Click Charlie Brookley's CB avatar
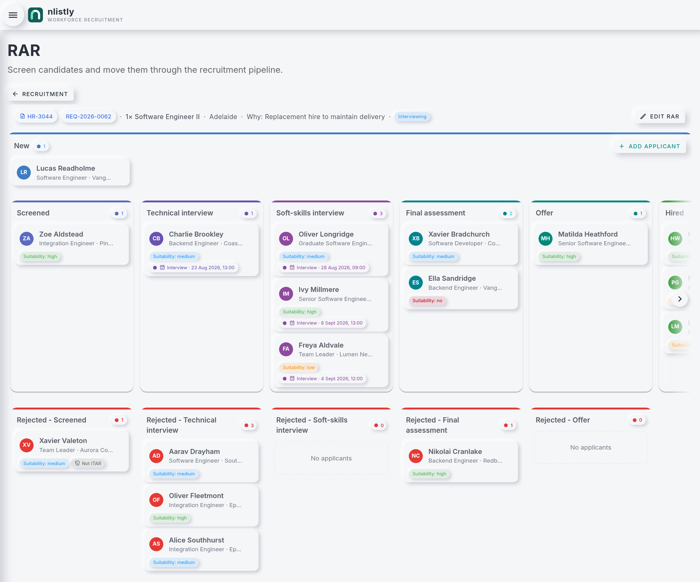Image resolution: width=700 pixels, height=582 pixels. pos(156,238)
